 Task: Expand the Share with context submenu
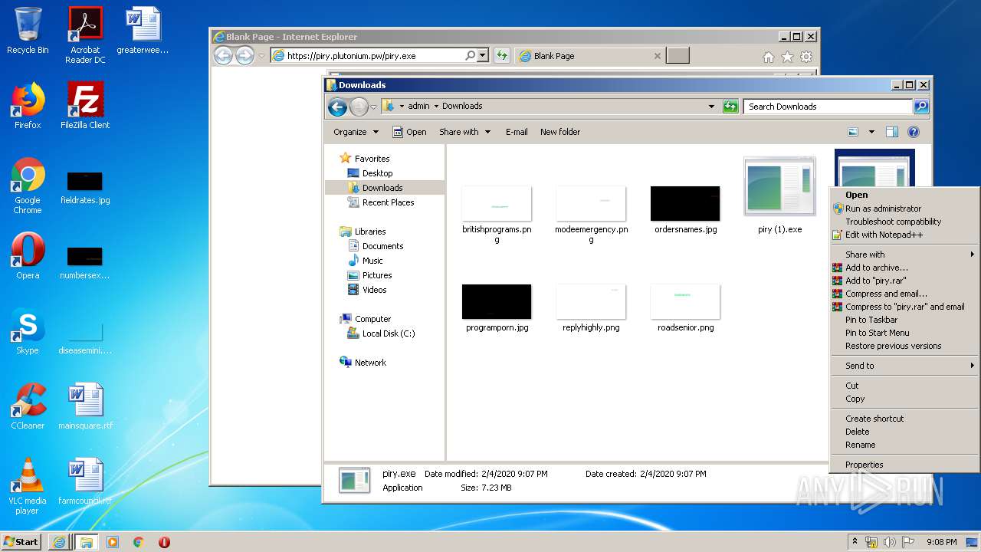click(x=904, y=255)
